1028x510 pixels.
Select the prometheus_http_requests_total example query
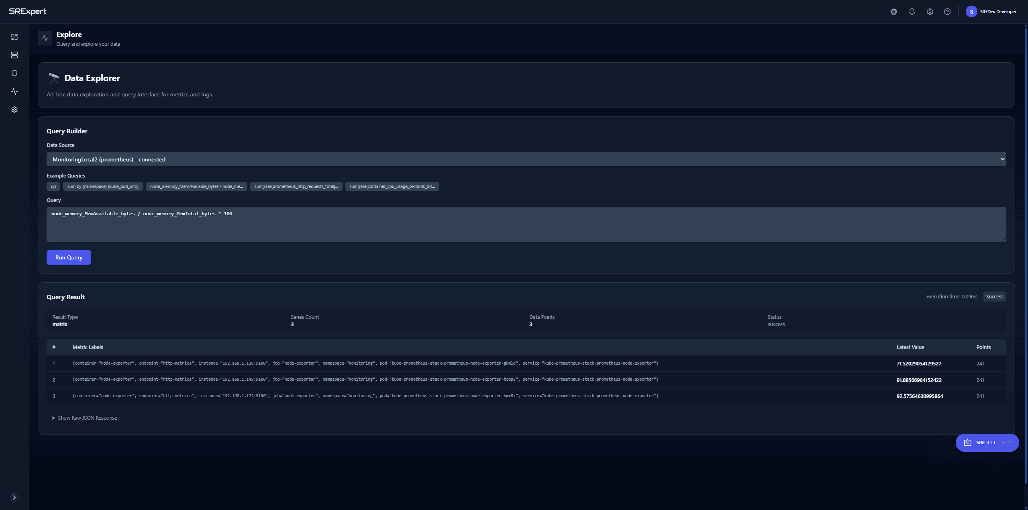click(x=296, y=186)
